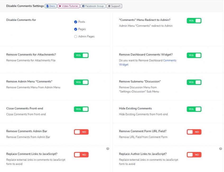Click help icon beside Replace Comment Links
Screen dimensions: 224x172
coord(108,149)
